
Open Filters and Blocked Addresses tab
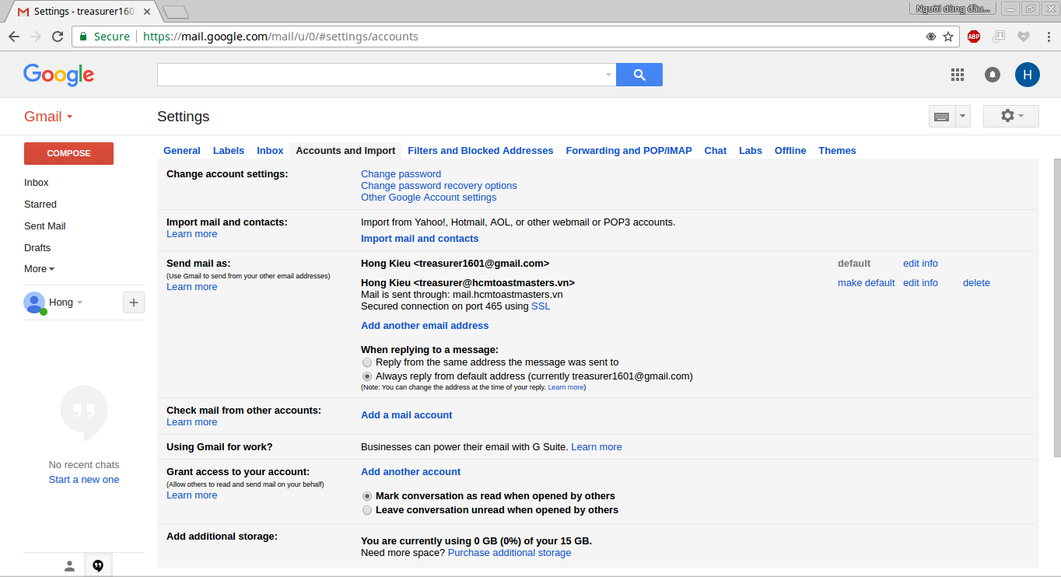481,151
